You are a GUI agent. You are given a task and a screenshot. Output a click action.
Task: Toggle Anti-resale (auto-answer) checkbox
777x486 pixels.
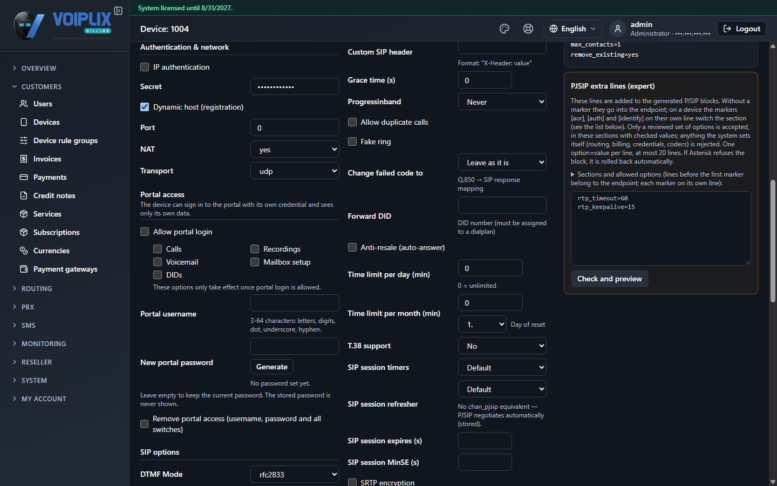click(352, 247)
